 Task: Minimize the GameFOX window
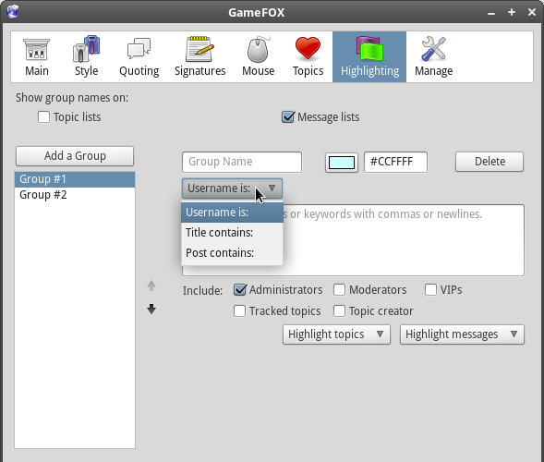pyautogui.click(x=491, y=13)
